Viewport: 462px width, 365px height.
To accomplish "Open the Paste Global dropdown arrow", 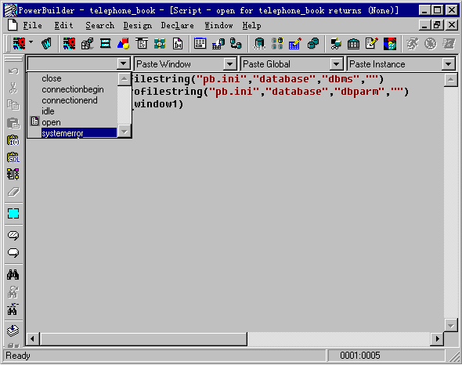I will point(336,63).
